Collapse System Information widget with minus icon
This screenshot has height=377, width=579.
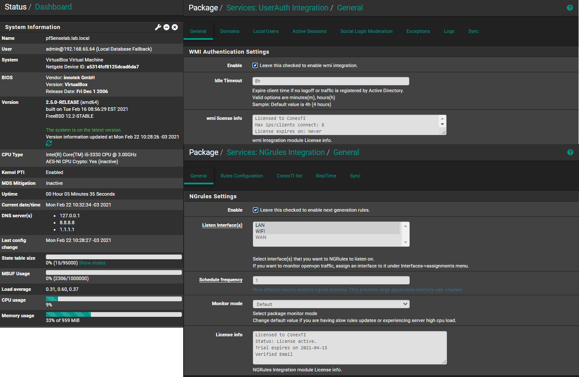click(x=166, y=27)
